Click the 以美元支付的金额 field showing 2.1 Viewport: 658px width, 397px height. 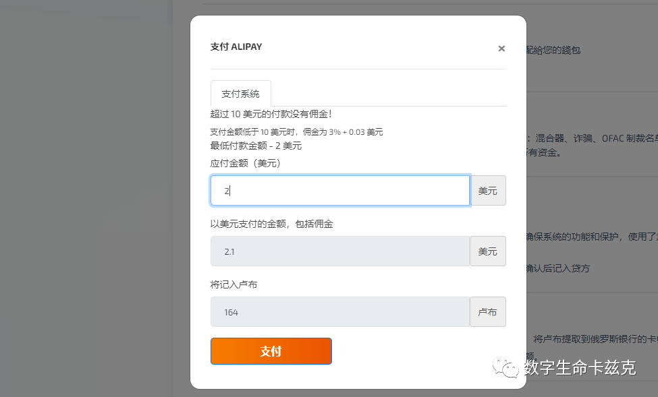pyautogui.click(x=340, y=251)
